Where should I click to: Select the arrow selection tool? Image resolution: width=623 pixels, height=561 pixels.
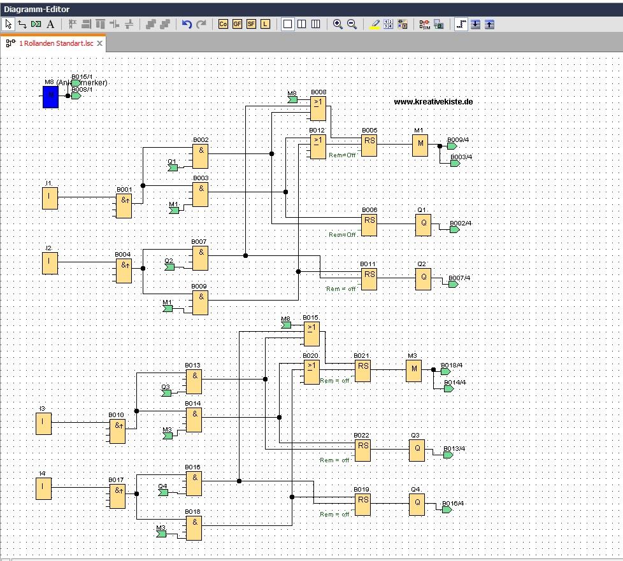[x=8, y=24]
